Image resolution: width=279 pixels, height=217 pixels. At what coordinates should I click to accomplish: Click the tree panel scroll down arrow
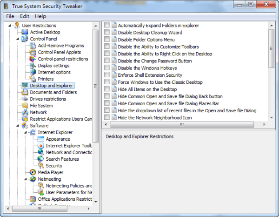coord(96,202)
